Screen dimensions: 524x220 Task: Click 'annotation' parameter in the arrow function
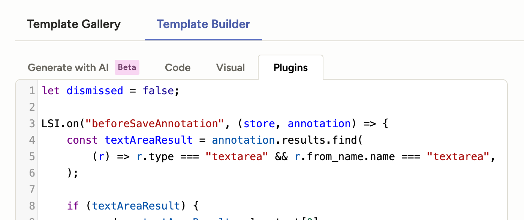(x=319, y=124)
